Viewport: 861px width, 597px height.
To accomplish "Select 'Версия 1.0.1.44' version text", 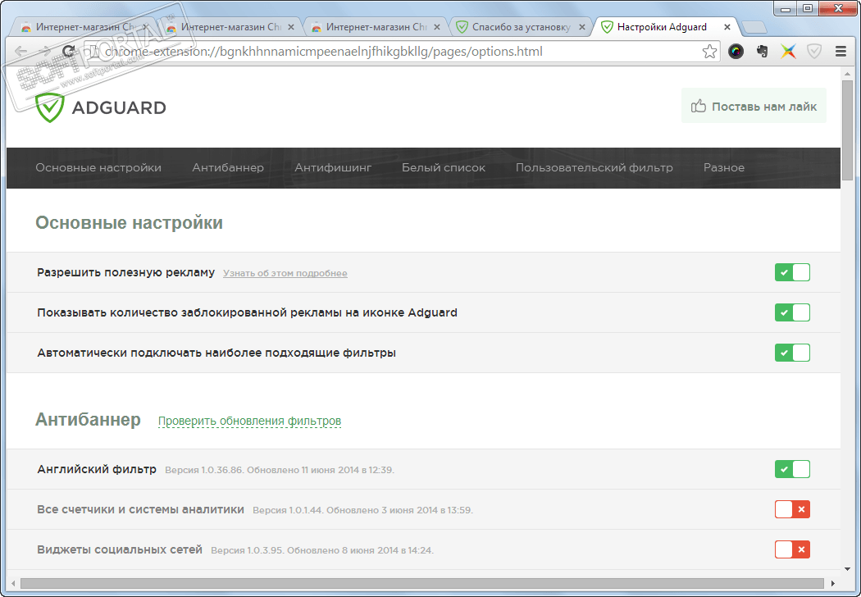I will tap(289, 510).
